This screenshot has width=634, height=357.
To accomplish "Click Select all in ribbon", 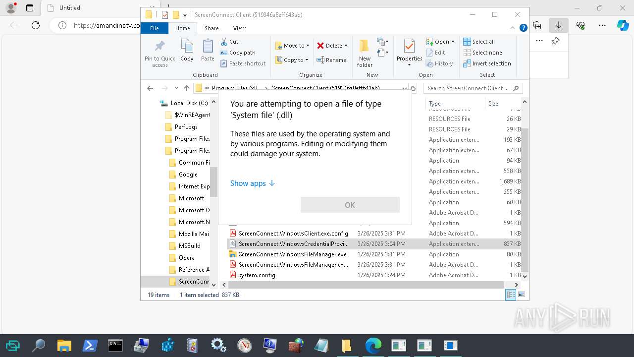I will [479, 42].
